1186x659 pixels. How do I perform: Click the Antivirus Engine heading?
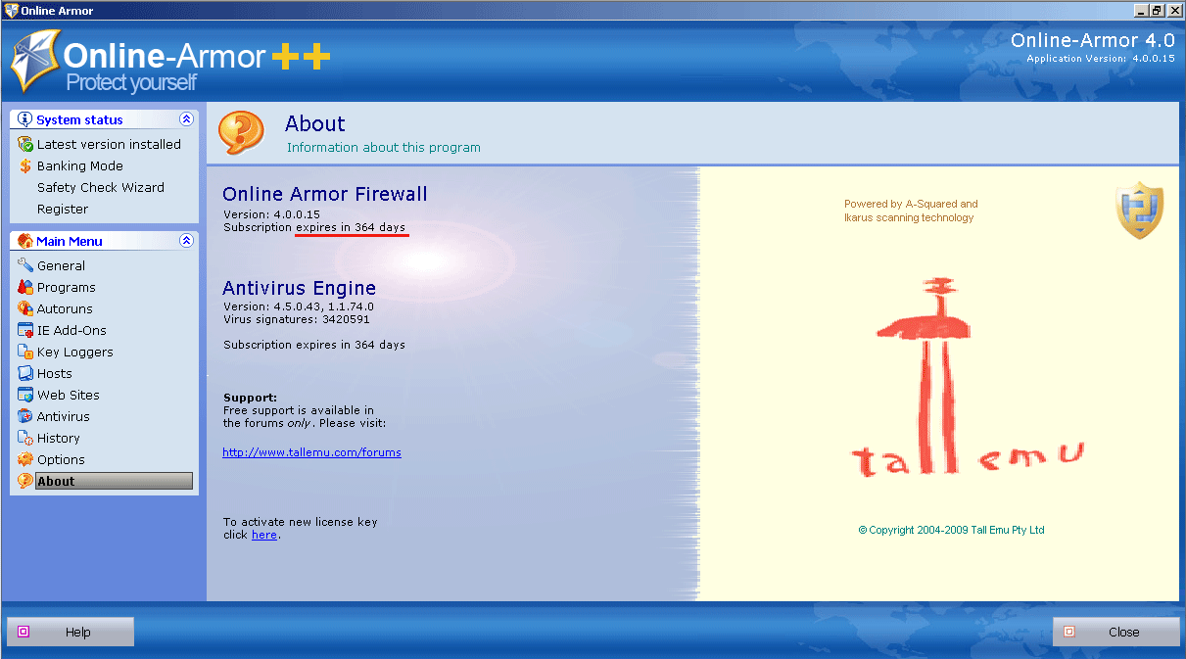300,288
